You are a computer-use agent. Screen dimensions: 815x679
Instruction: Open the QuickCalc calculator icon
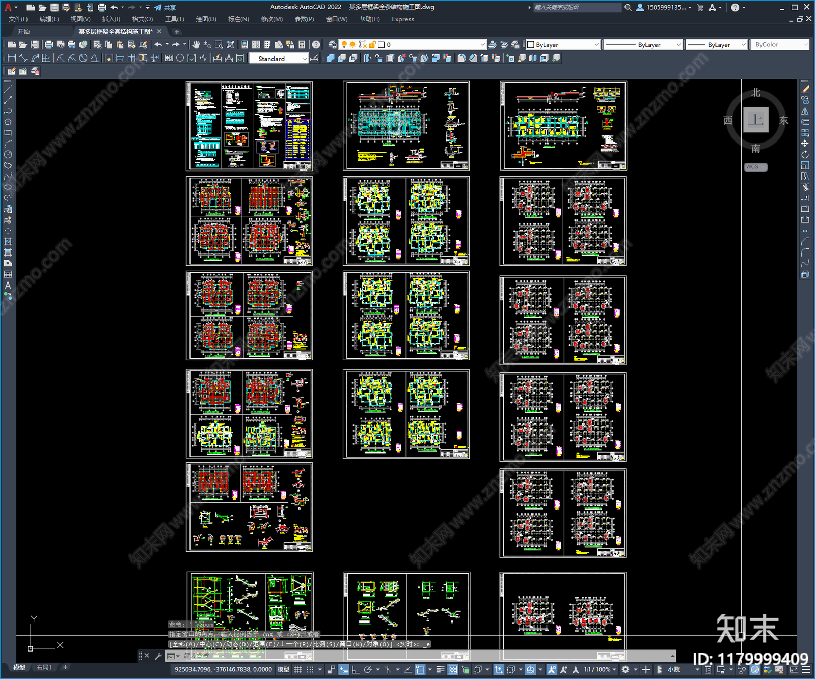click(302, 45)
